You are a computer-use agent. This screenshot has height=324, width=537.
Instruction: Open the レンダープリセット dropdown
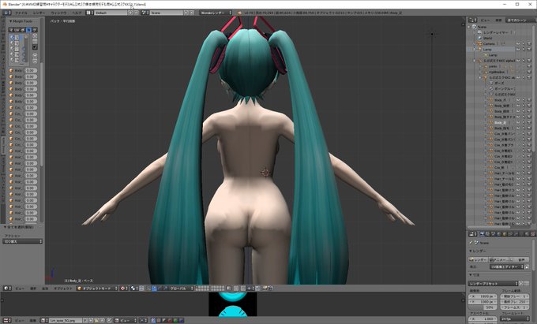(x=493, y=283)
